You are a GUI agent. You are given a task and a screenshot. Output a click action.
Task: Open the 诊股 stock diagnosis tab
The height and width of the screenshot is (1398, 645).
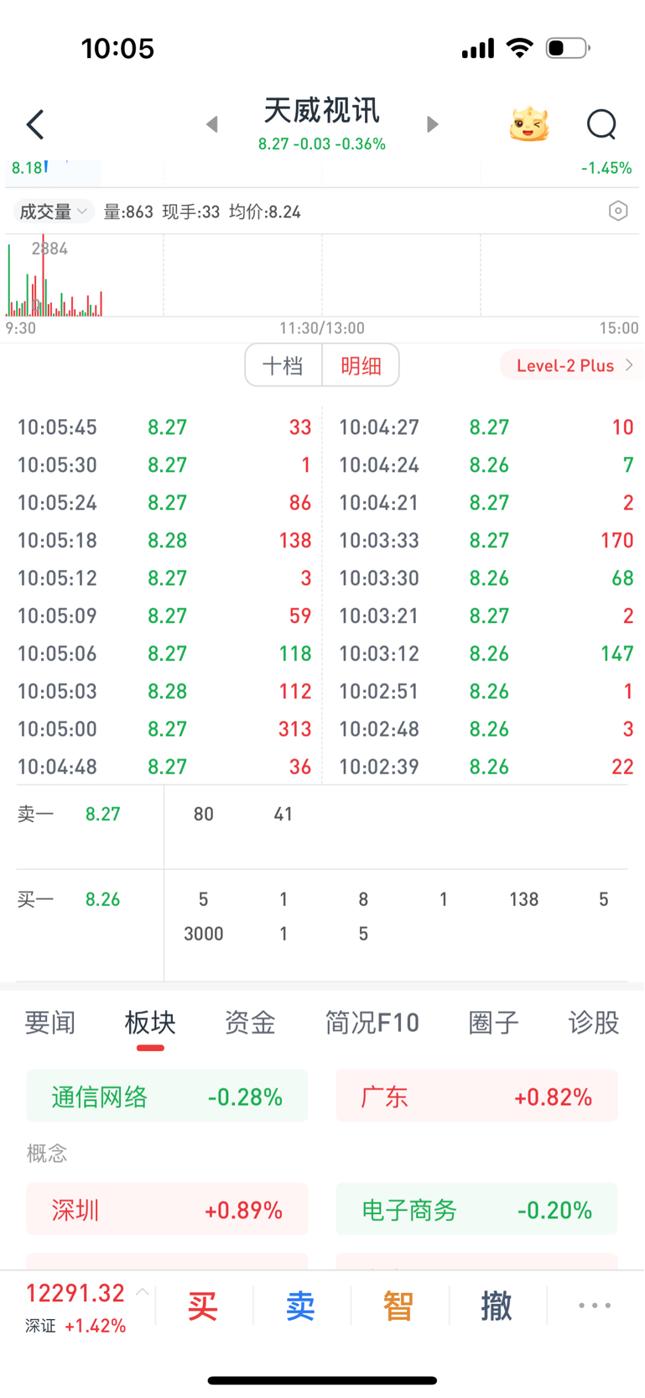point(594,1023)
